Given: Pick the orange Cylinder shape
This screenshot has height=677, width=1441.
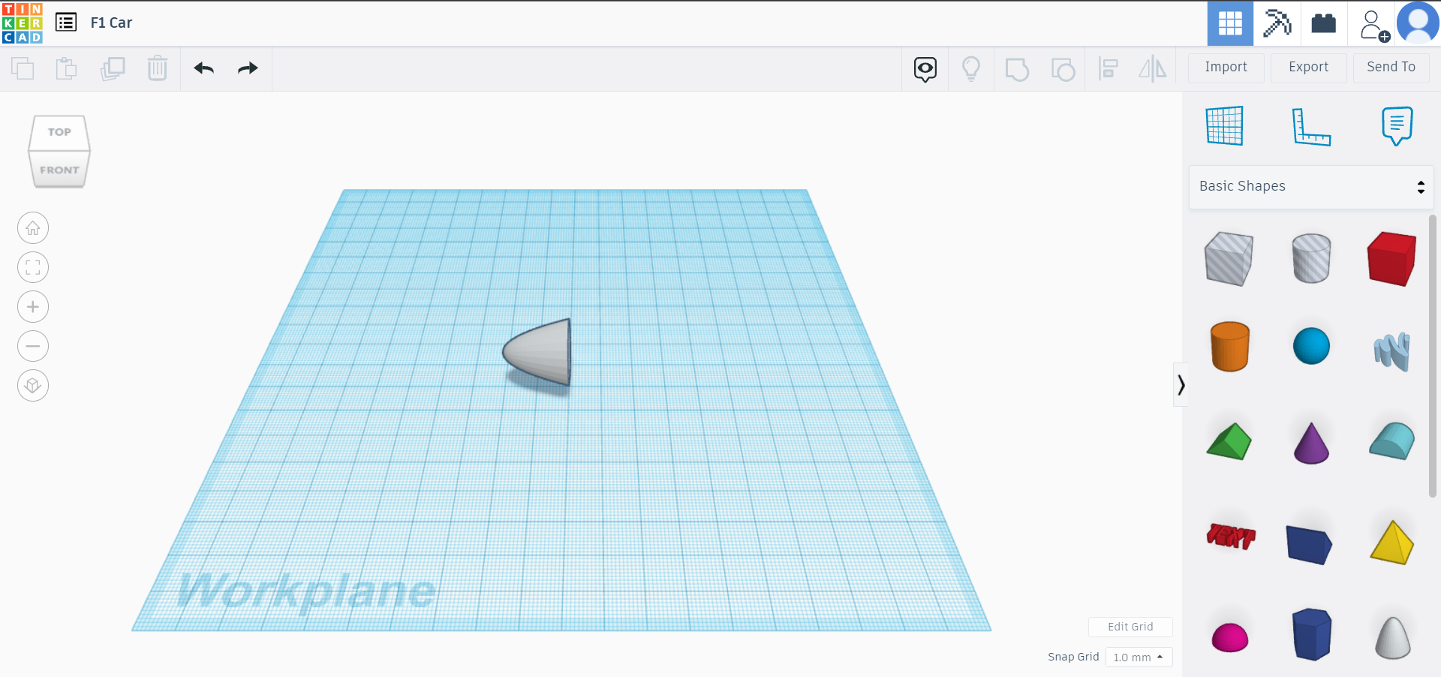Looking at the screenshot, I should click(1230, 346).
